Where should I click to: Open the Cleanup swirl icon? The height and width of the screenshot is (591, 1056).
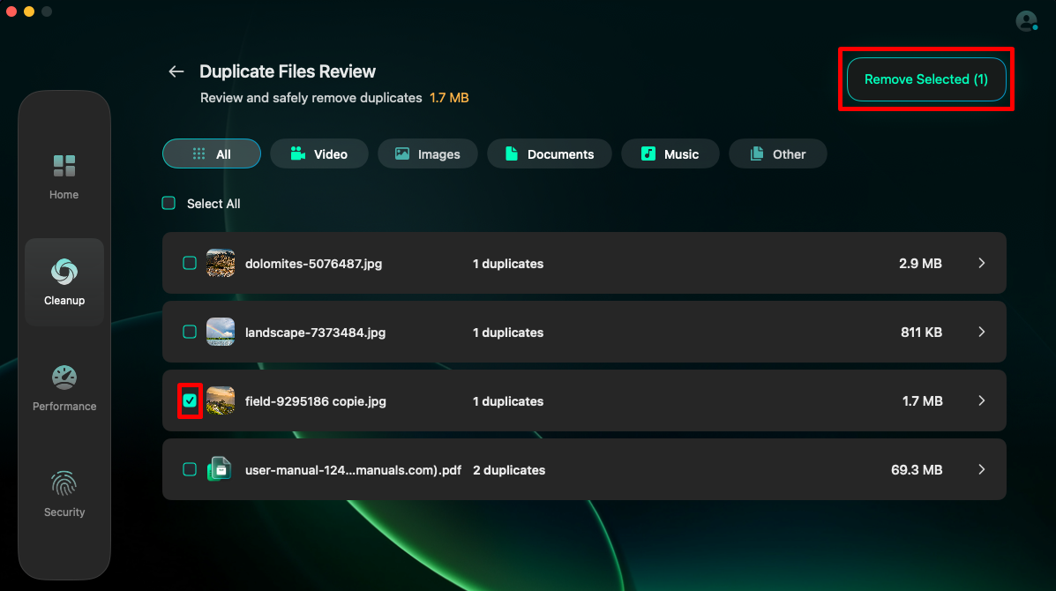[x=64, y=272]
